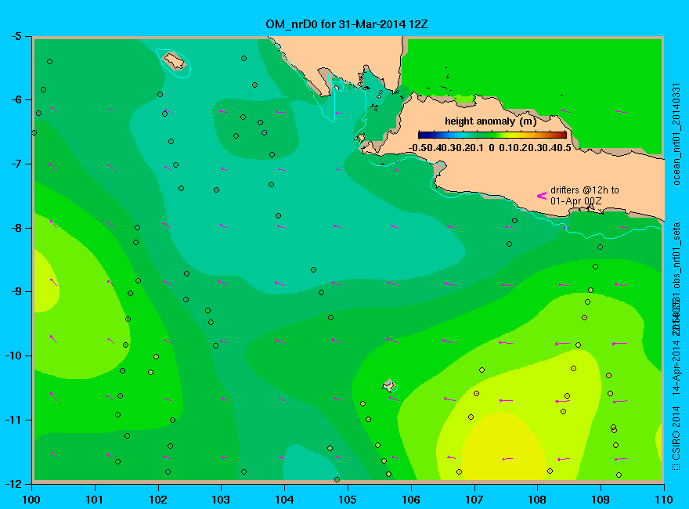Click the x-axis label 106
Screen dimensions: 689x509
[411, 500]
